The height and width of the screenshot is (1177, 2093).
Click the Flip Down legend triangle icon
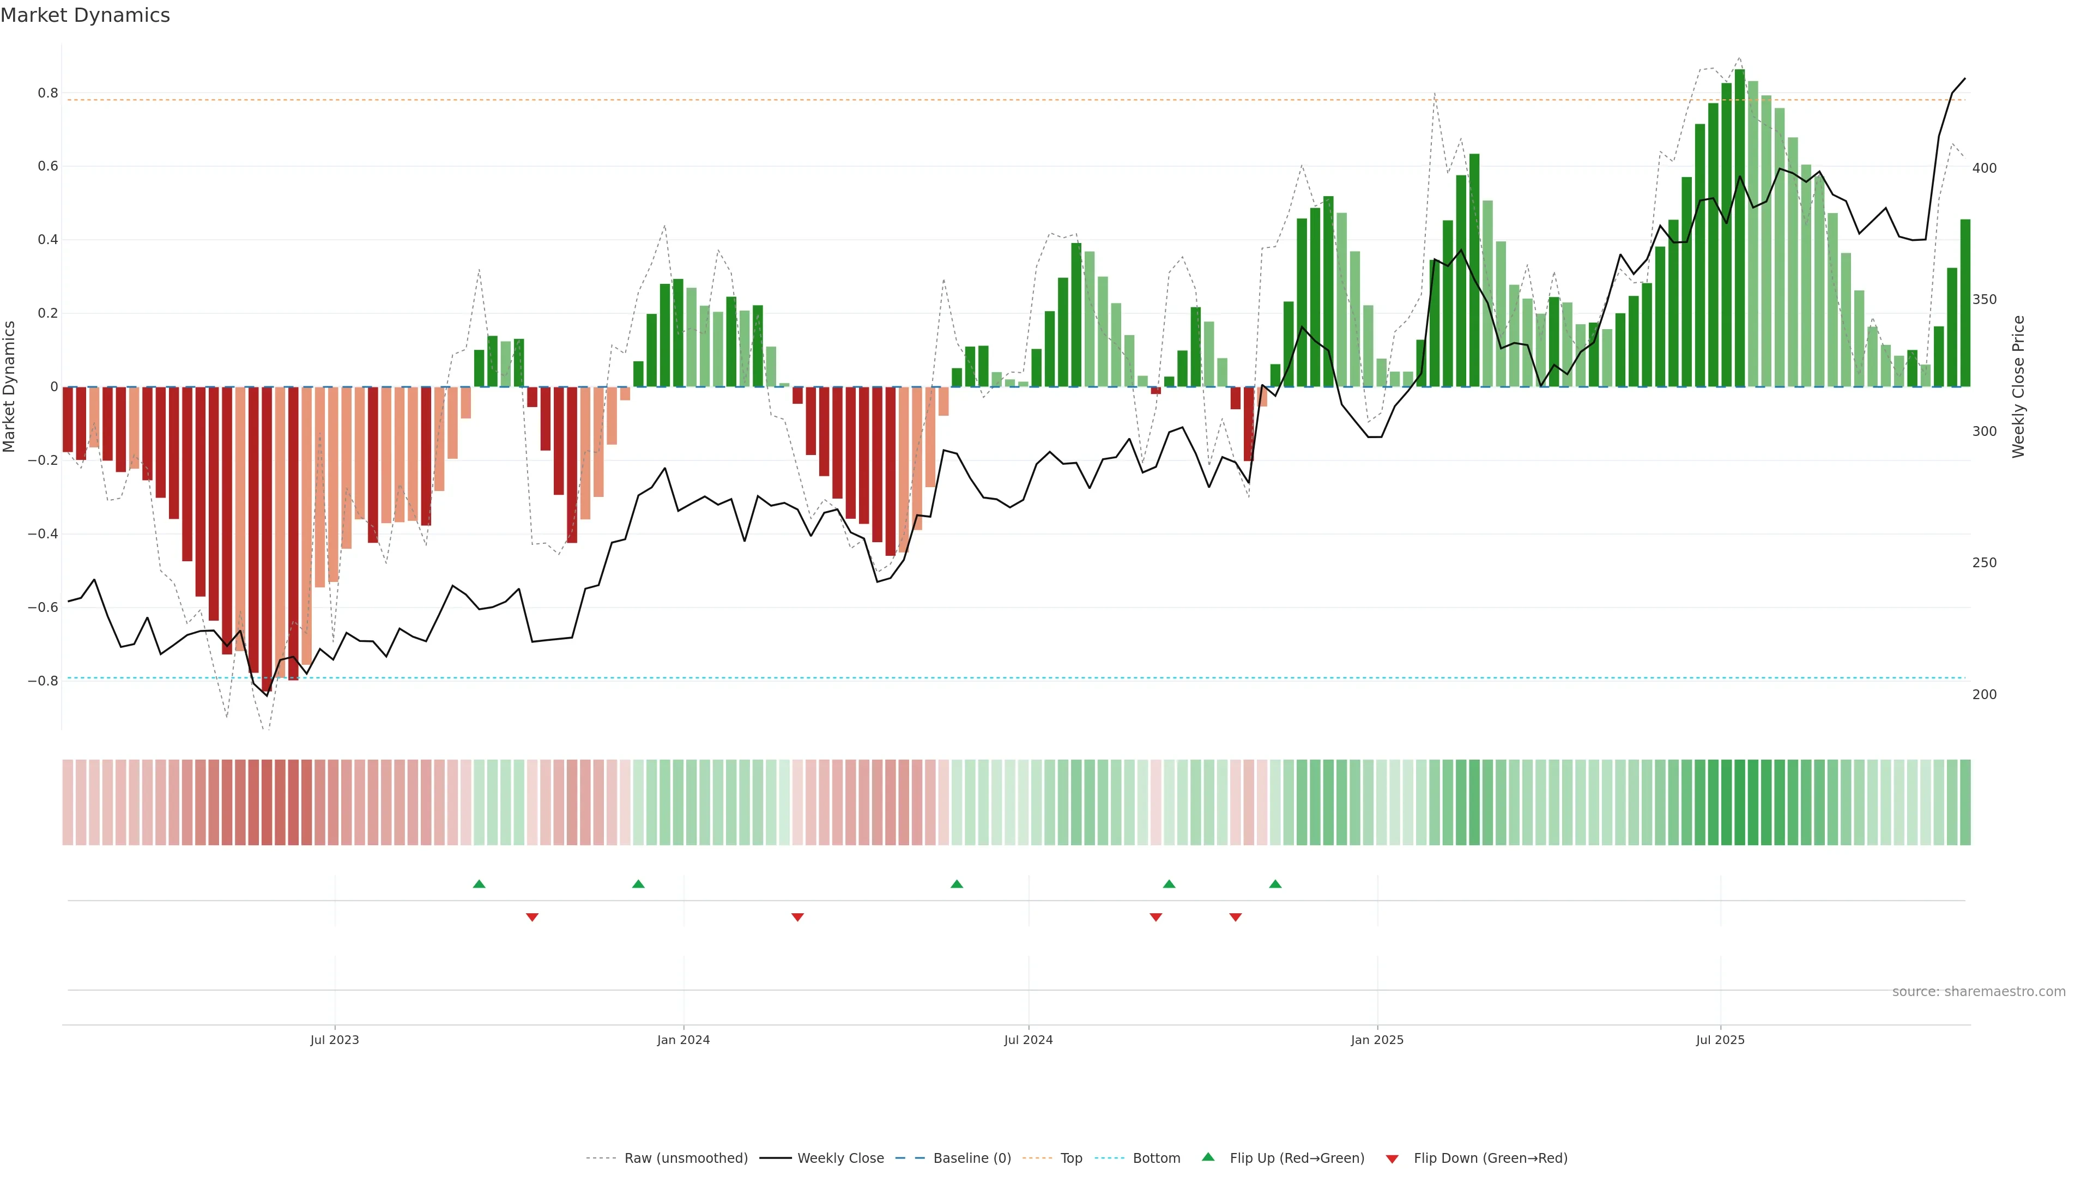coord(1392,1159)
